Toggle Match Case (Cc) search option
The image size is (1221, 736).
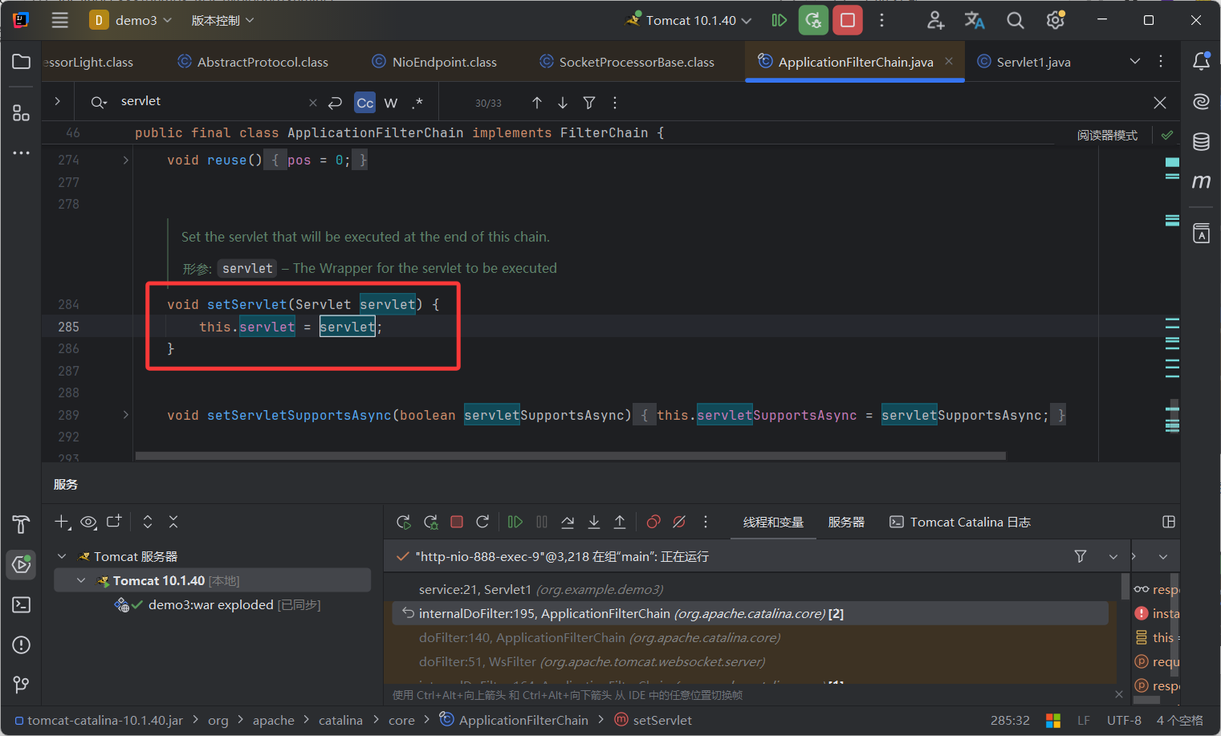[364, 103]
